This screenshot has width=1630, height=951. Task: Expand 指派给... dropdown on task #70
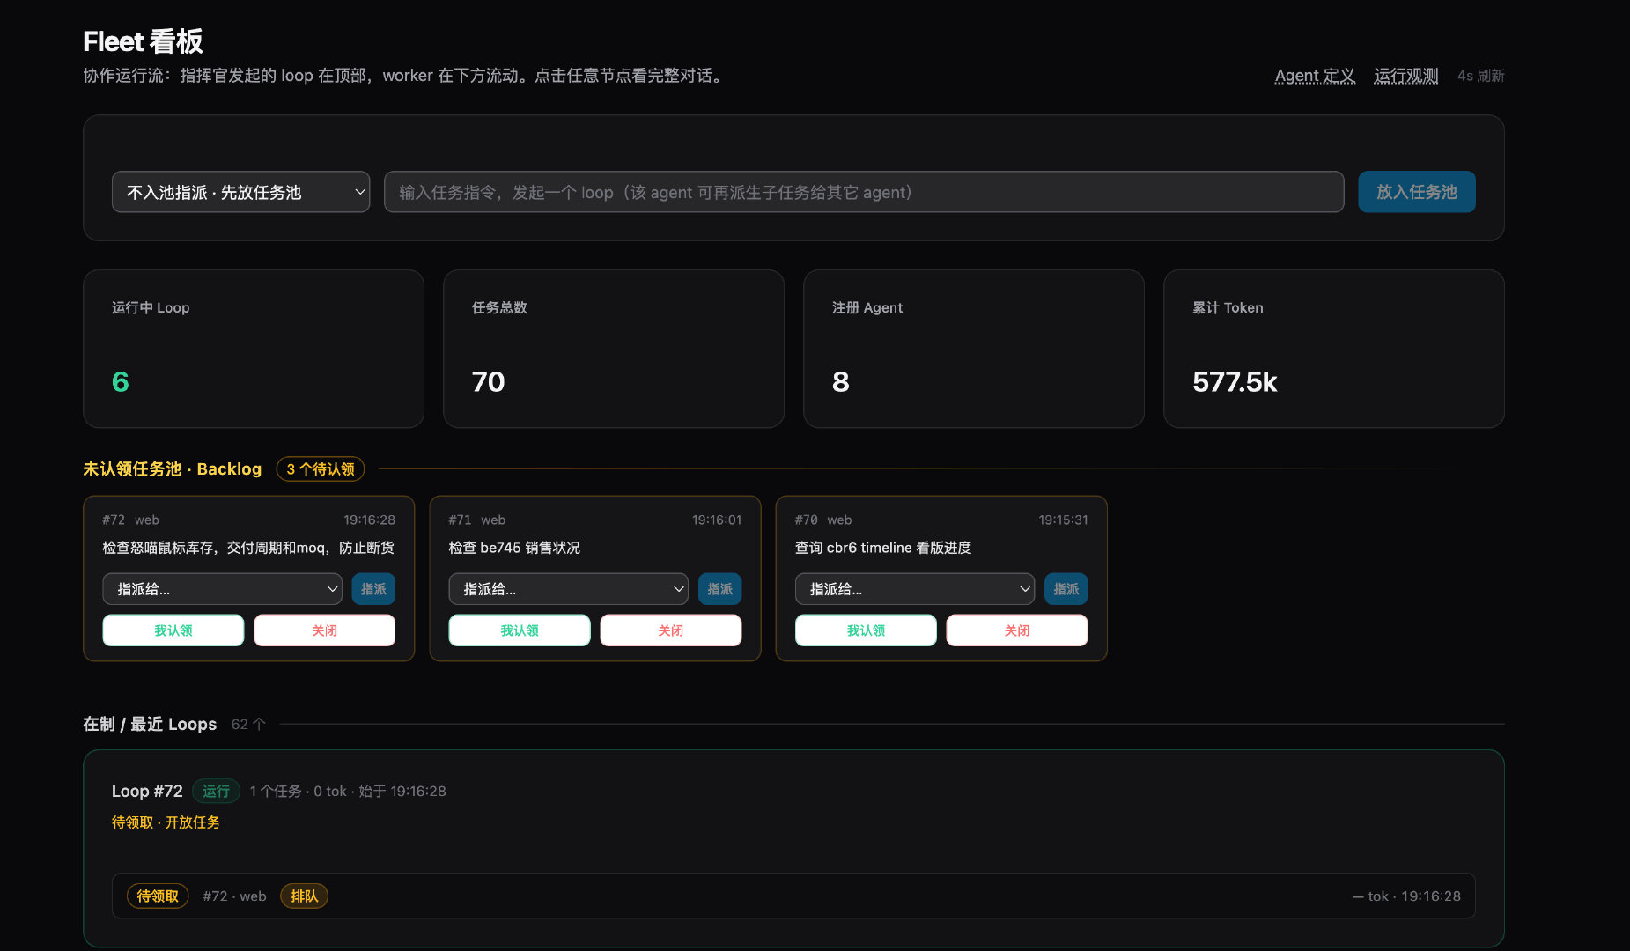915,589
